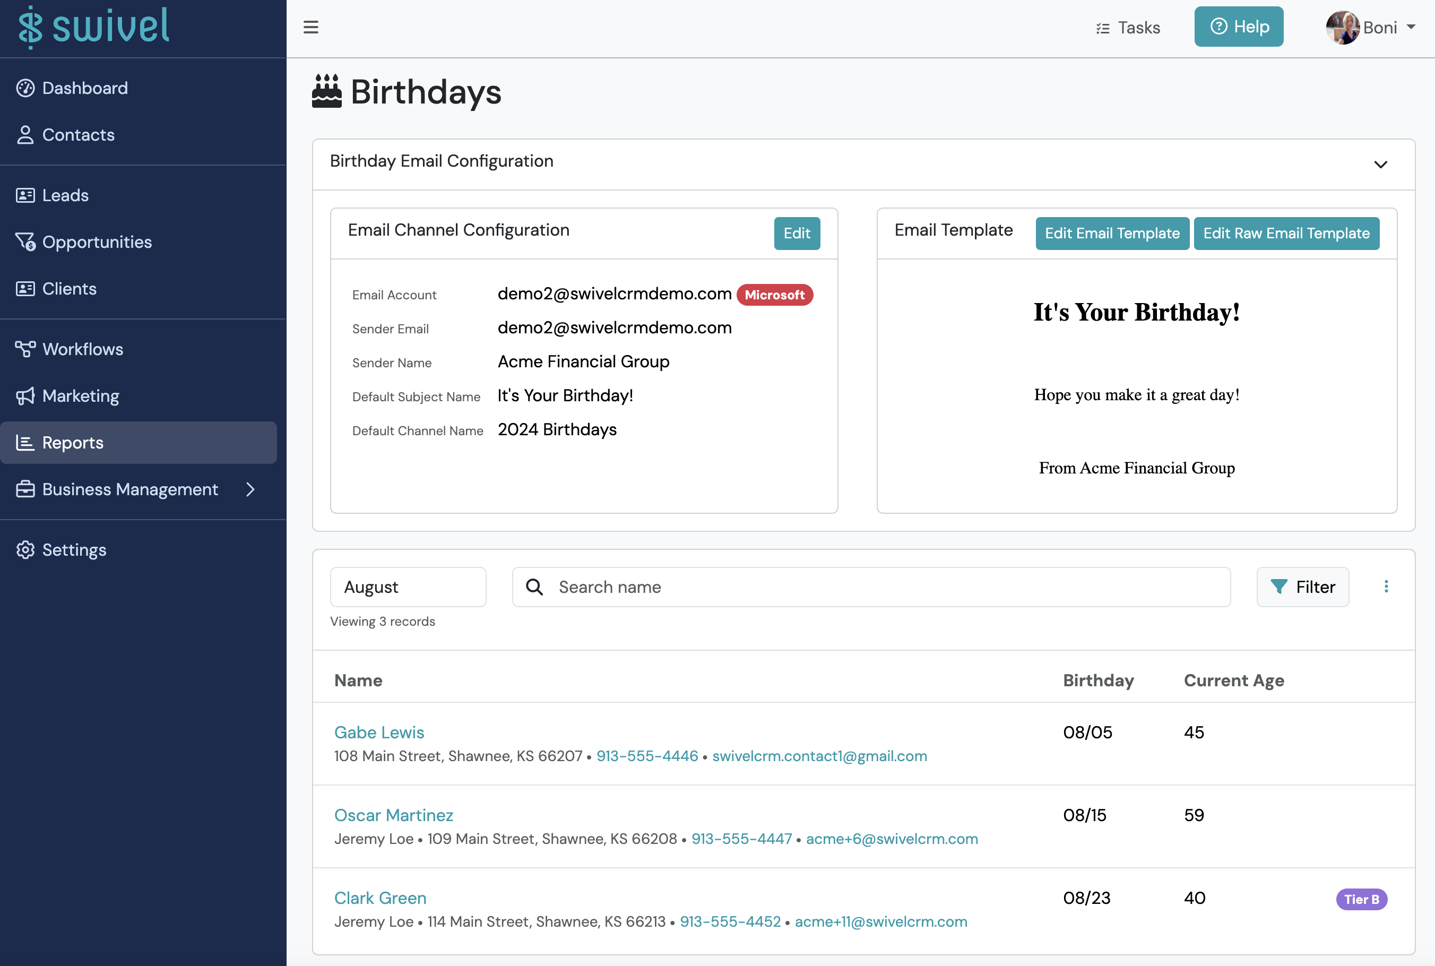Image resolution: width=1435 pixels, height=966 pixels.
Task: Click the Help button
Action: tap(1239, 27)
